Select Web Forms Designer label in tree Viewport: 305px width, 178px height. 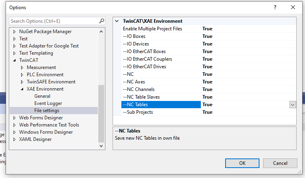[41, 118]
